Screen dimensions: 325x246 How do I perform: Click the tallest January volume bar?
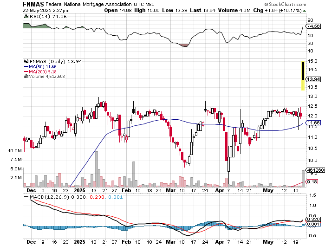tap(97, 169)
